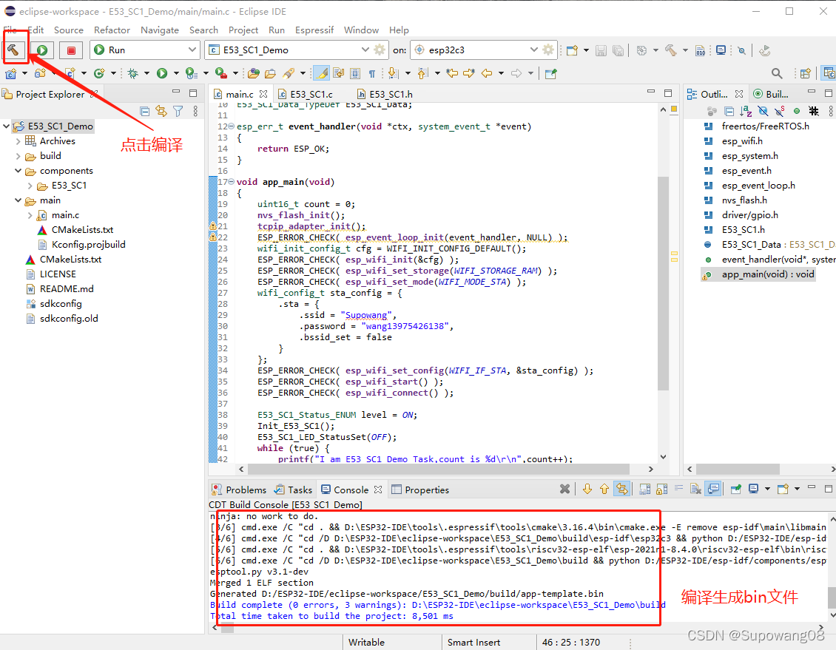Expand the E53_SC1 component folder
Viewport: 836px width, 650px height.
[x=30, y=186]
